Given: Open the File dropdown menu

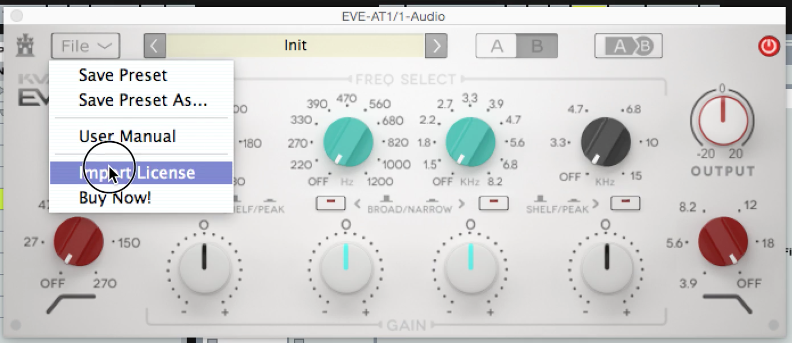Looking at the screenshot, I should coord(85,46).
